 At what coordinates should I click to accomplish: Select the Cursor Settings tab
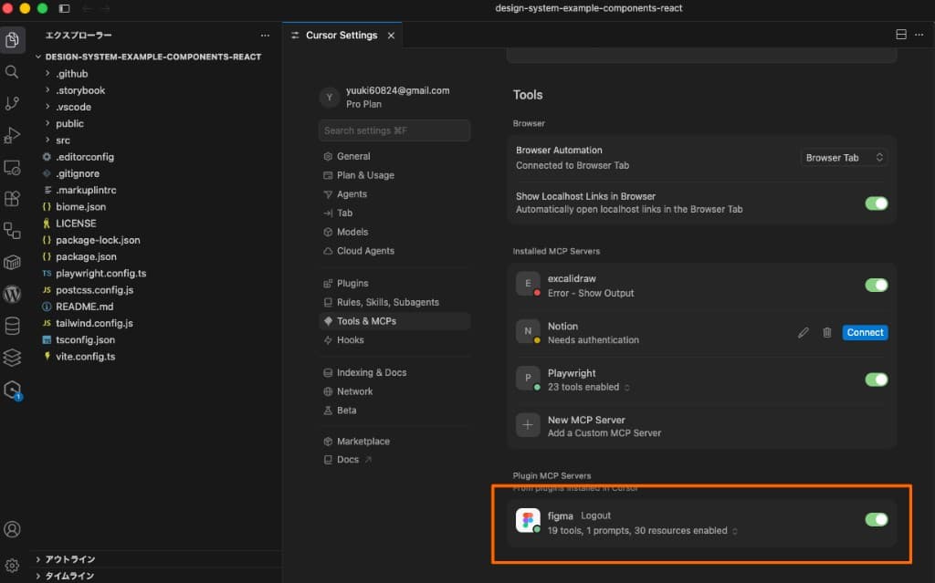[x=341, y=36]
